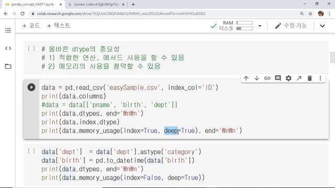Mirror cell in tab arrow icon
The image size is (335, 188).
tap(299, 78)
